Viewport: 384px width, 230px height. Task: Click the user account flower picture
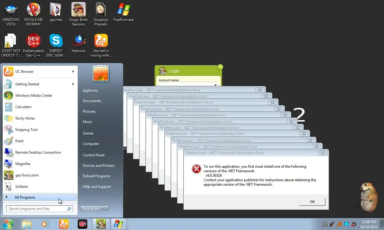(101, 73)
